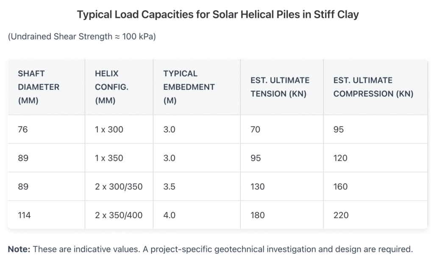Select the 76 shaft diameter cell

coord(23,130)
